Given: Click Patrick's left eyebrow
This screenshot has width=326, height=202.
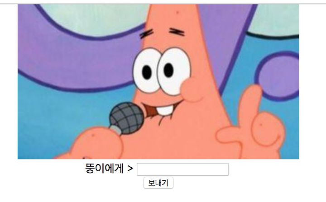Looking at the screenshot, I should click(146, 33).
